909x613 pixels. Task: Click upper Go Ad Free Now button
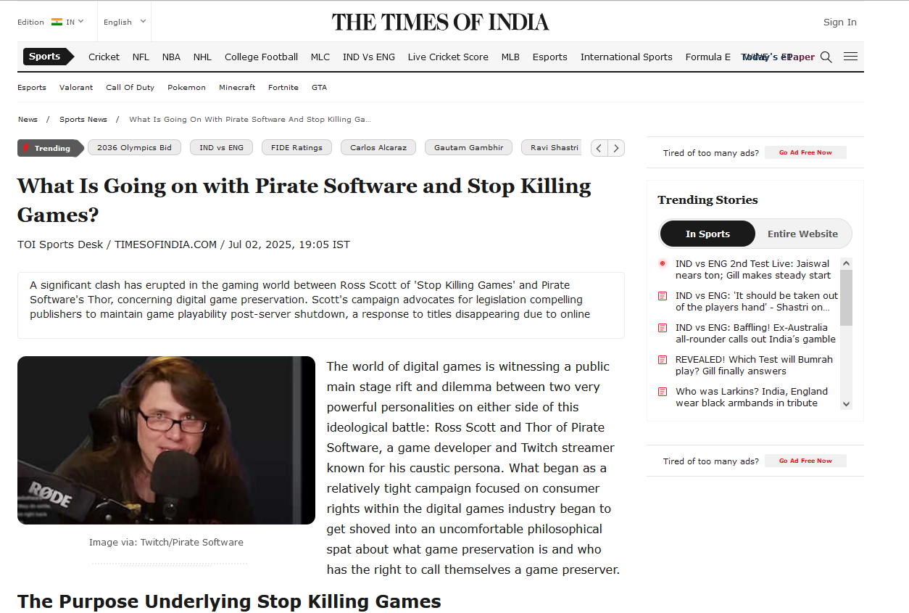pos(805,152)
